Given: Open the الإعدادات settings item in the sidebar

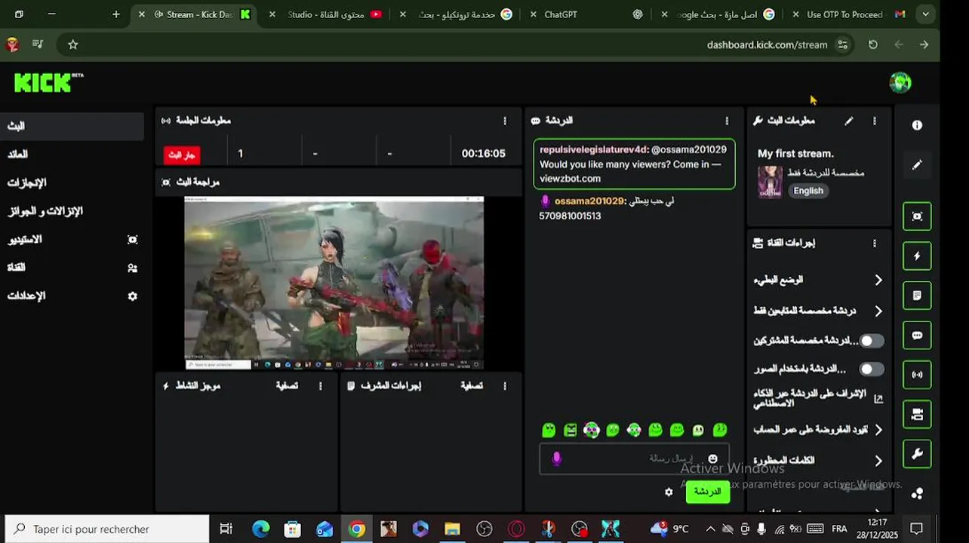Looking at the screenshot, I should pos(72,296).
